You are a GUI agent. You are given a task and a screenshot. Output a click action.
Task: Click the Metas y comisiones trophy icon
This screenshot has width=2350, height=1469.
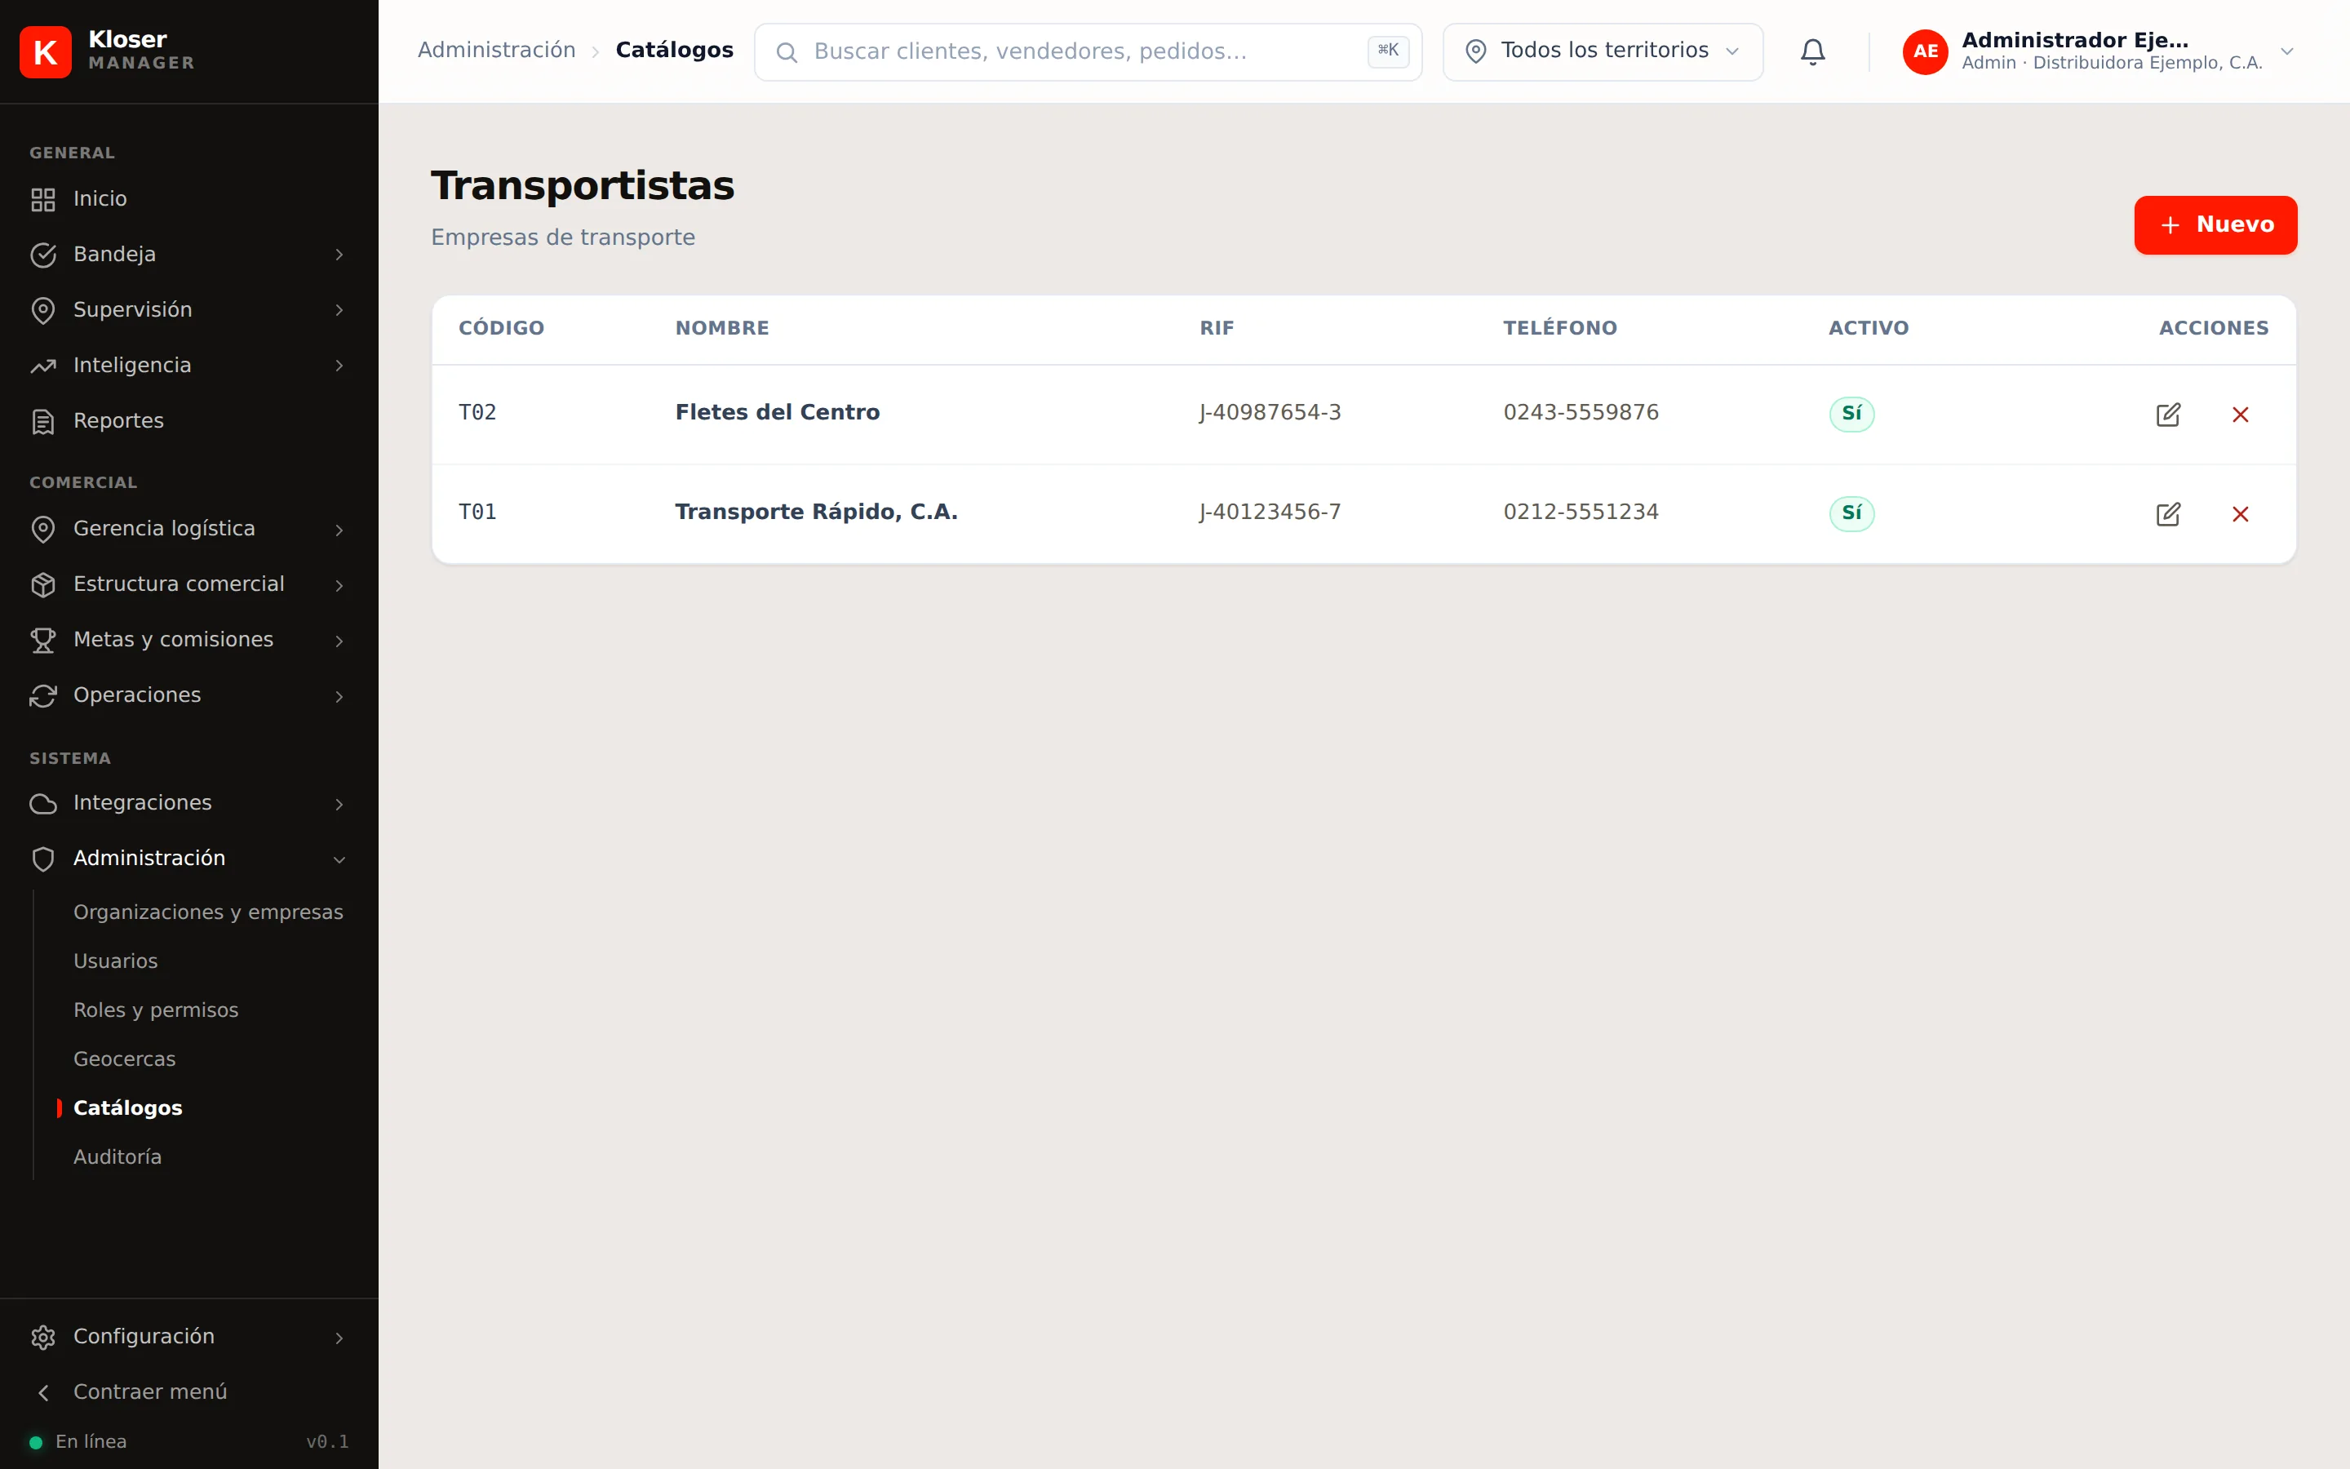click(x=42, y=639)
